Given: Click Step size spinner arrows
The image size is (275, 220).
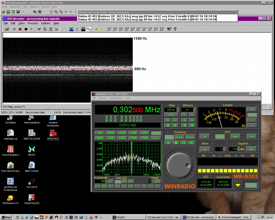Looking at the screenshot, I should 178,110.
